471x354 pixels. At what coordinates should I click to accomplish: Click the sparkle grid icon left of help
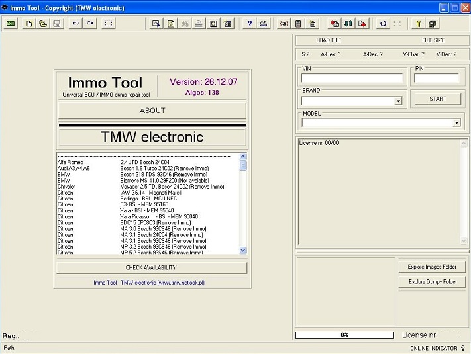tap(227, 24)
